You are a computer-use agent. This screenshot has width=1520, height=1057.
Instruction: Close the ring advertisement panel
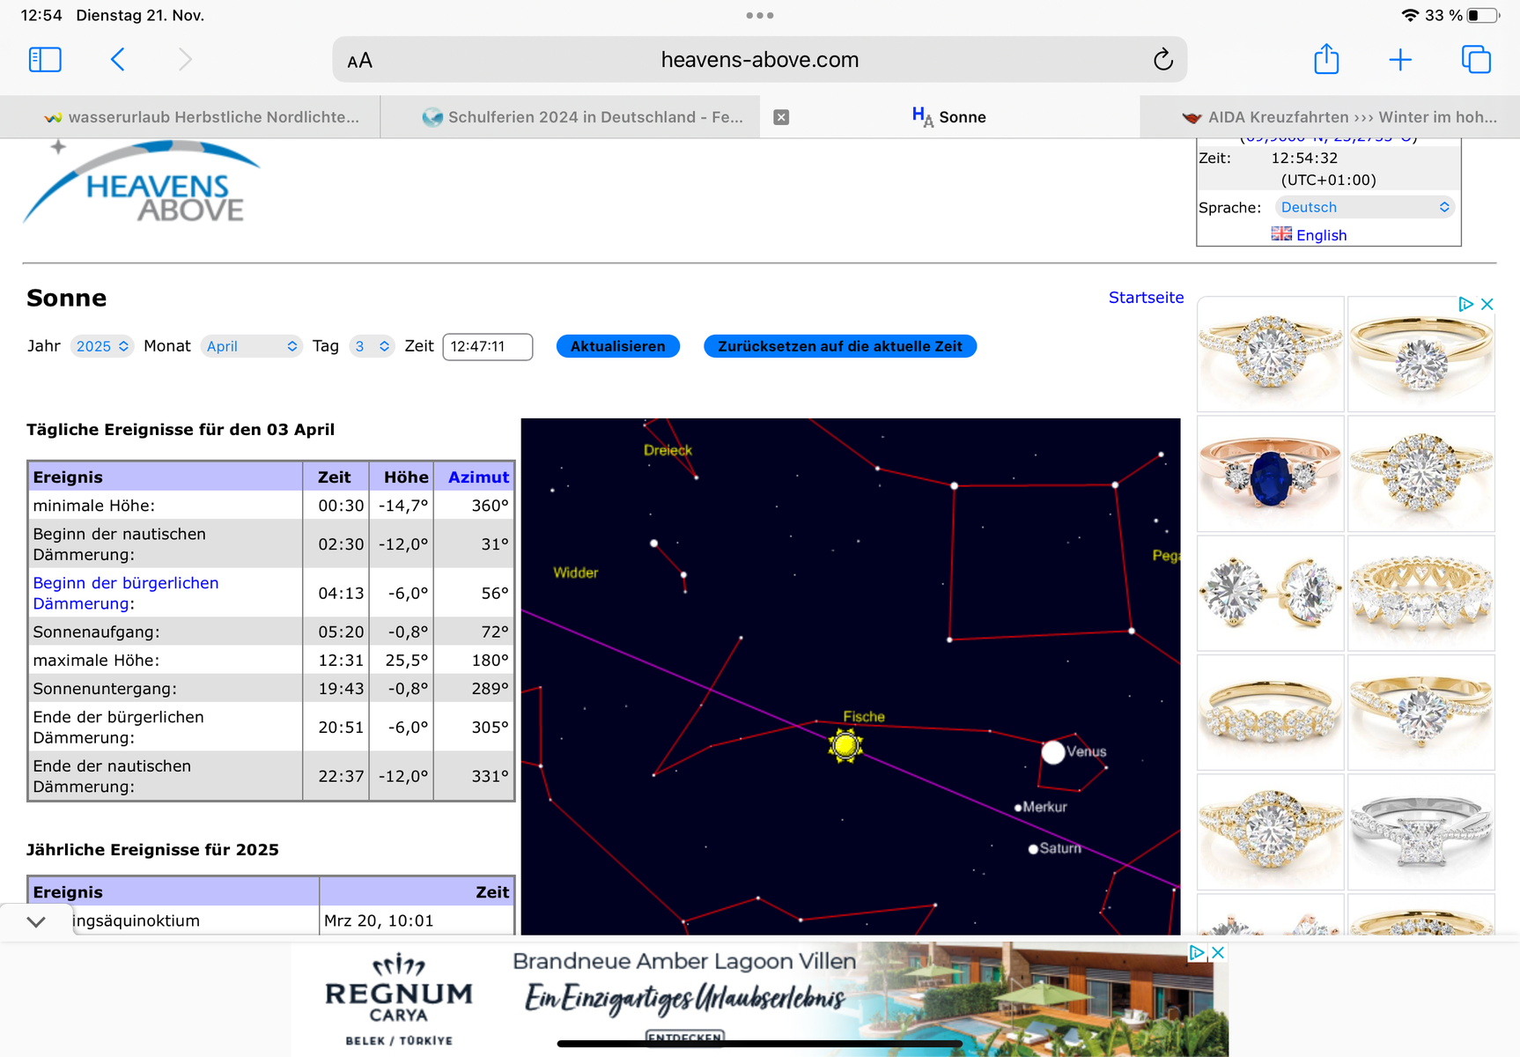point(1487,304)
